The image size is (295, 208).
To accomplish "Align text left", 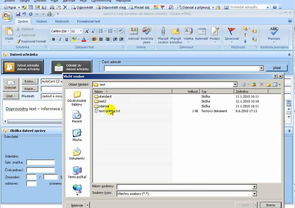I will click(x=94, y=39).
